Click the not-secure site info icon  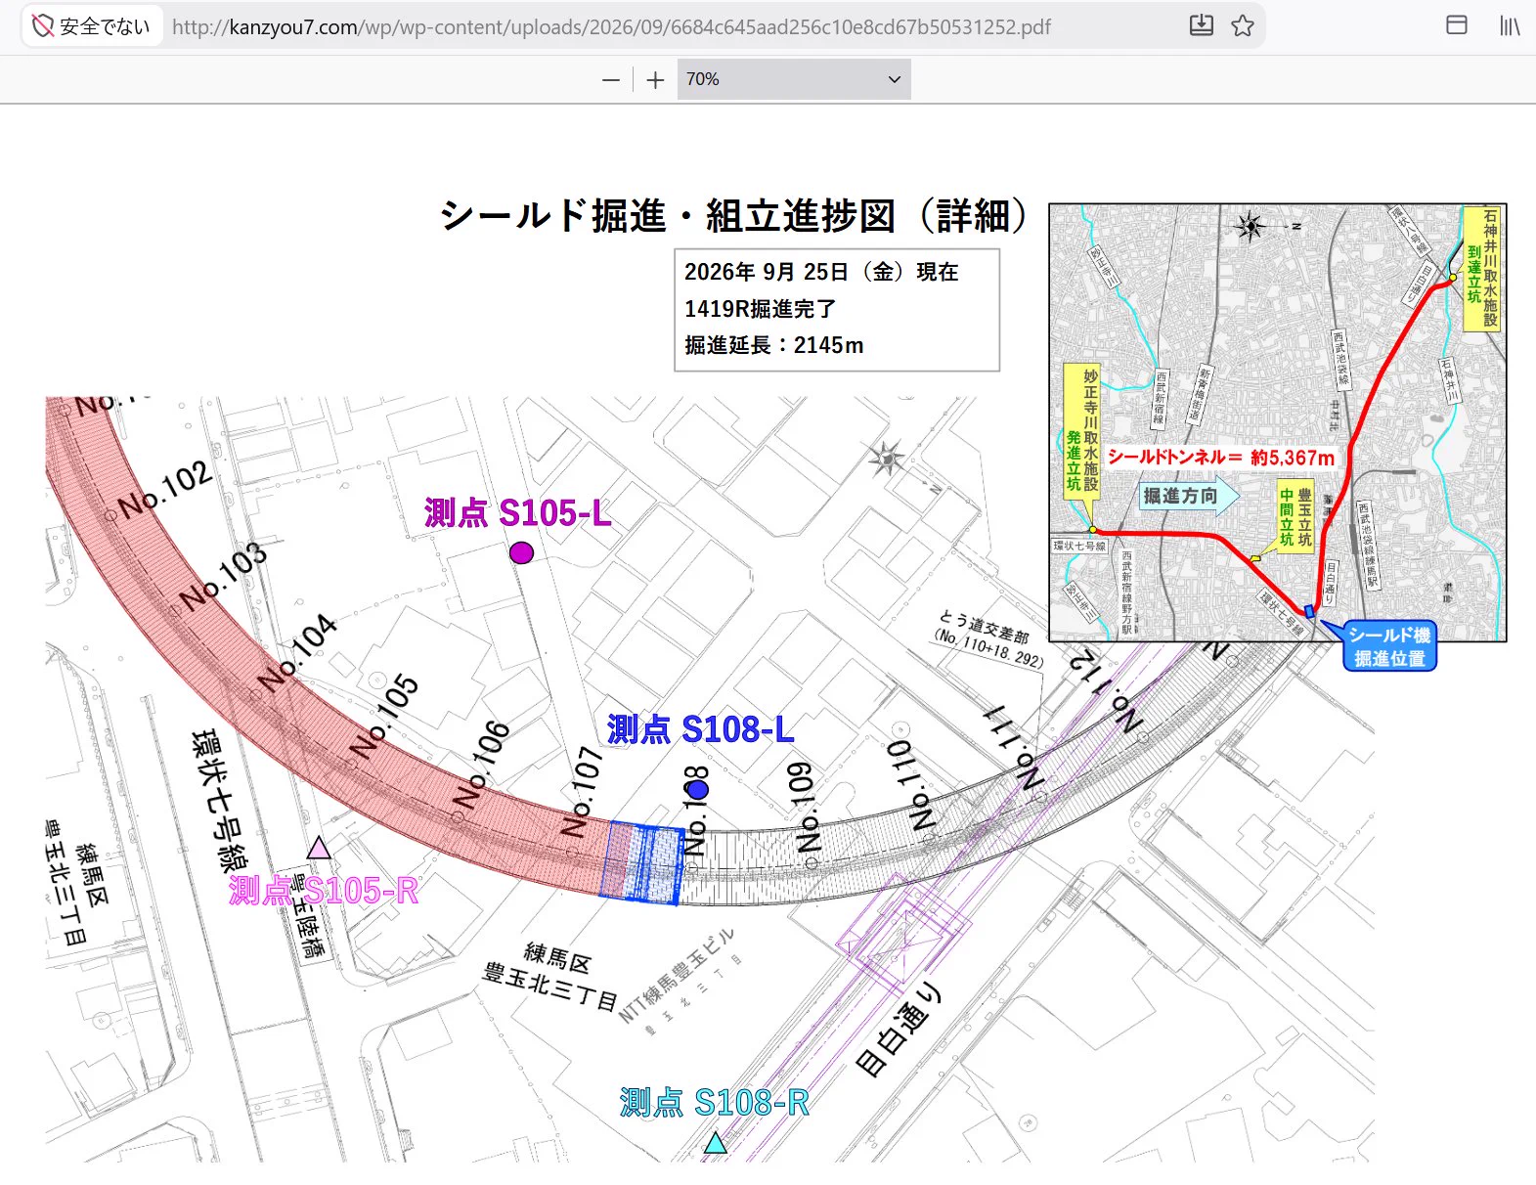43,26
